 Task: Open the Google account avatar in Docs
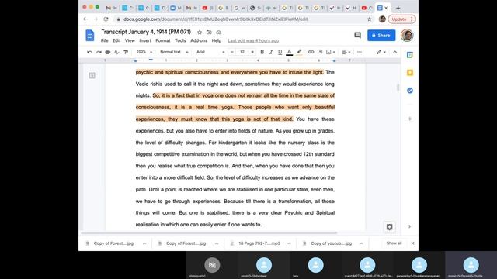[407, 35]
